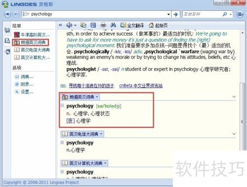Screen dimensions: 247x187
Task: Toggle the plus box beside psychology in 英汉电信大词典
Action: click(62, 143)
